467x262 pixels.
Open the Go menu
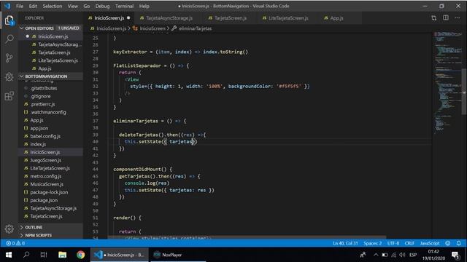[x=86, y=6]
